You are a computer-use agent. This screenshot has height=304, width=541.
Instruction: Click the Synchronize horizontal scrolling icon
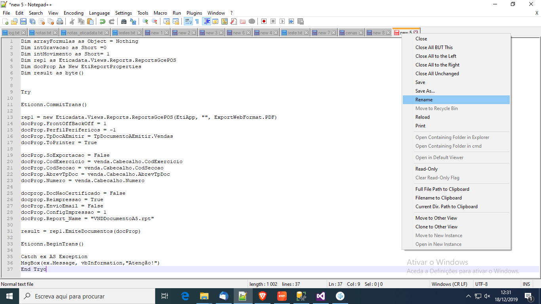tap(176, 21)
